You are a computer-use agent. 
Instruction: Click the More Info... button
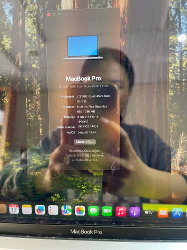[85, 142]
